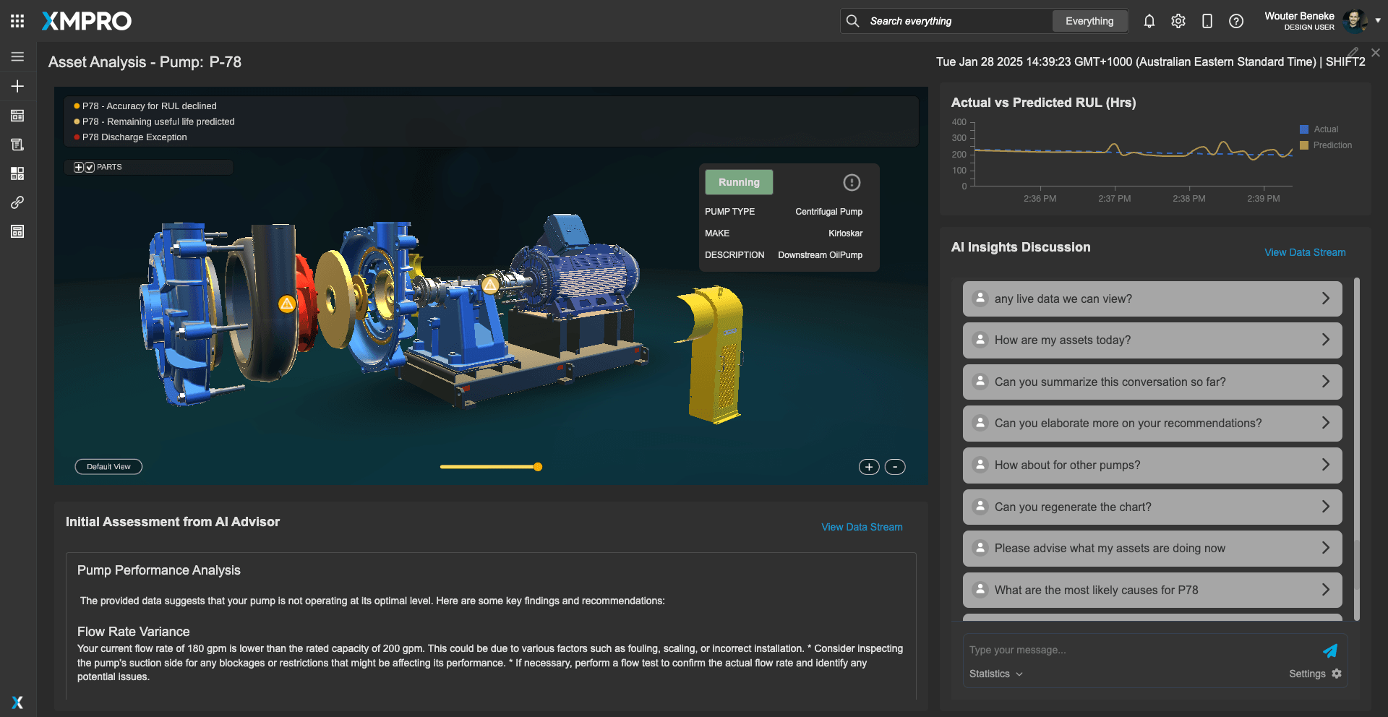Click the yellow explode slider handle
Screen dimensions: 1388x717
pos(538,467)
